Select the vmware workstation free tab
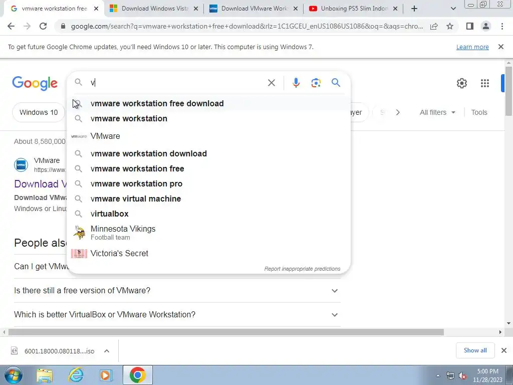Image resolution: width=513 pixels, height=385 pixels. [53, 9]
